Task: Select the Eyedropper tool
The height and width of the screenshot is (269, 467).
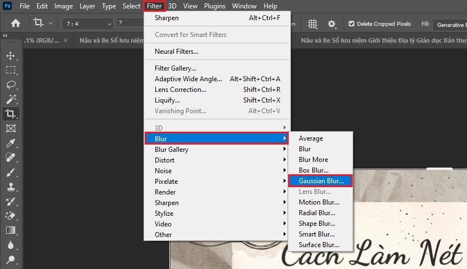Action: tap(11, 143)
